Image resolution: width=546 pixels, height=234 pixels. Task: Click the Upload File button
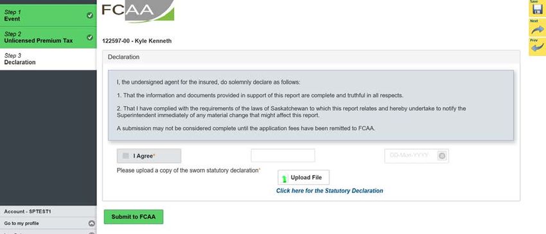click(303, 178)
